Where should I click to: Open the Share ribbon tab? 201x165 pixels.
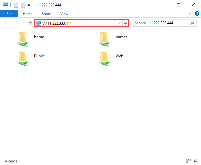46,14
